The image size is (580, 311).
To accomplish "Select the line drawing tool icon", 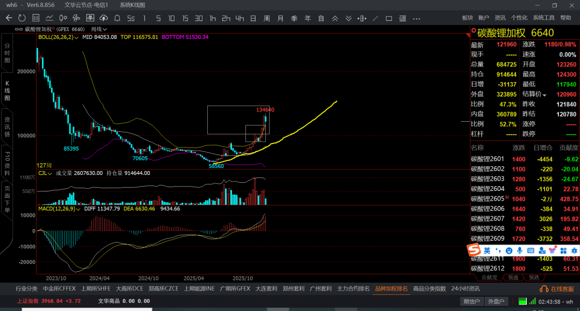I will (375, 18).
